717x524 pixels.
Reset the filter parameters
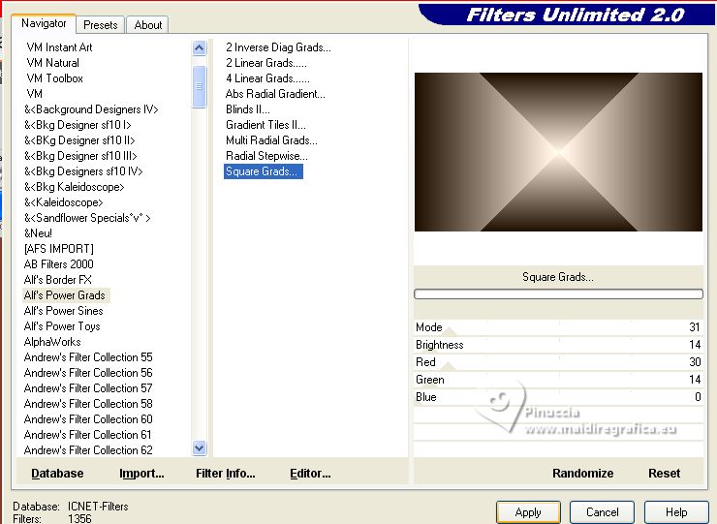(664, 474)
